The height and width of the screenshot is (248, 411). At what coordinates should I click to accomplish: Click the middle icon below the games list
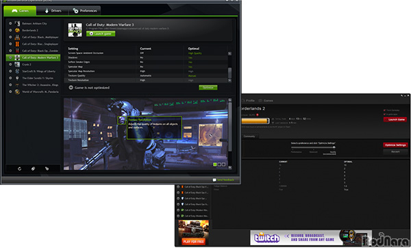[33, 169]
